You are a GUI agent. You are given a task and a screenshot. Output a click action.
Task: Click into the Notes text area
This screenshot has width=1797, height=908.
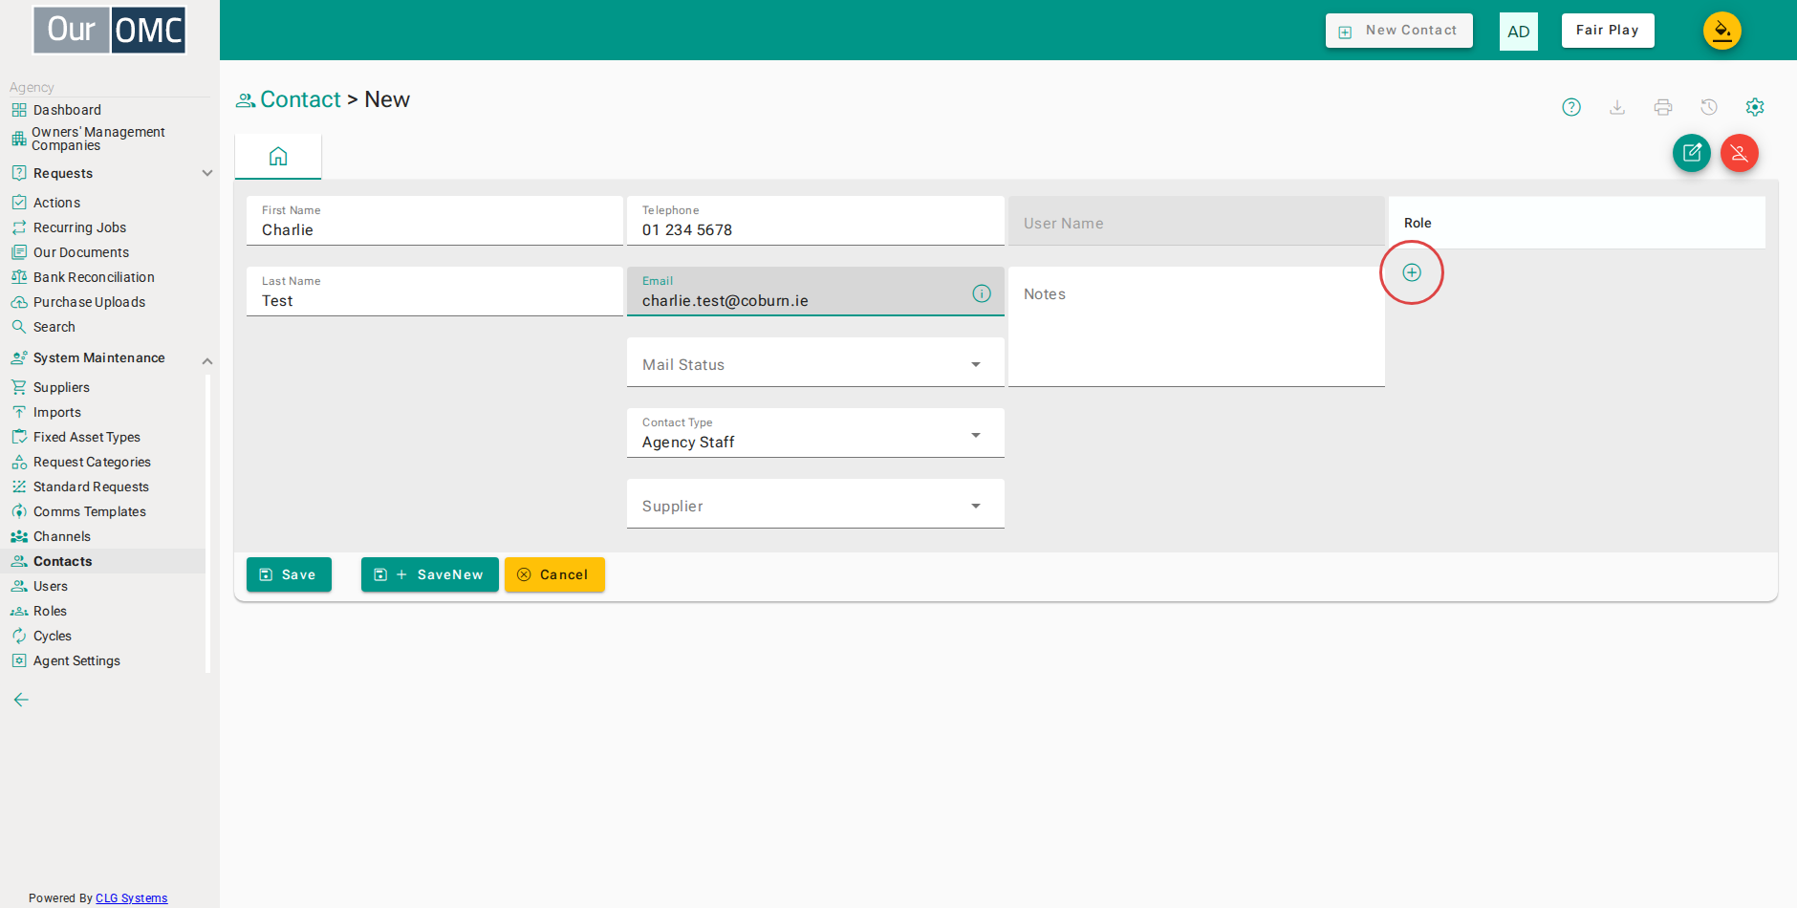click(1197, 327)
